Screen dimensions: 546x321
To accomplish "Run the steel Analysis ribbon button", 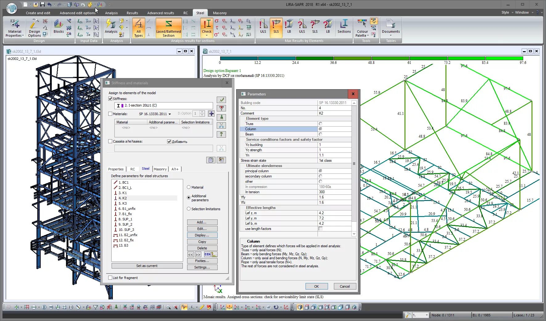I will 111,26.
